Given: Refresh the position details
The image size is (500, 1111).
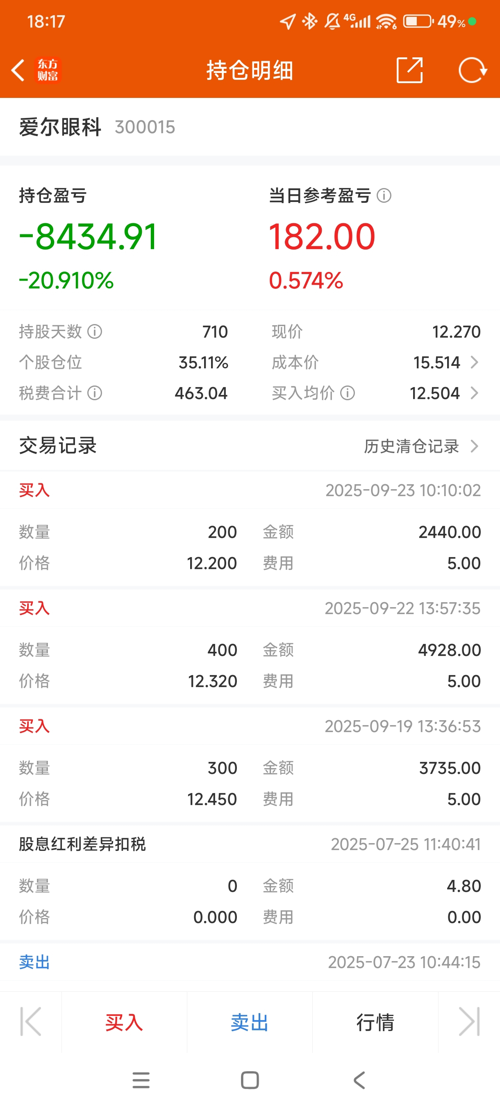Looking at the screenshot, I should pyautogui.click(x=473, y=70).
